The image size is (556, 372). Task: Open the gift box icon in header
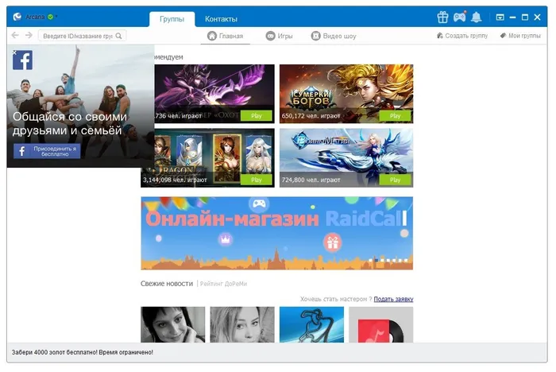tap(442, 17)
